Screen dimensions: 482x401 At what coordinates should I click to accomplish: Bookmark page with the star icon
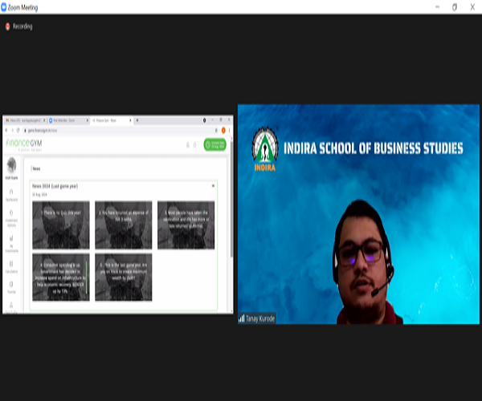point(216,131)
